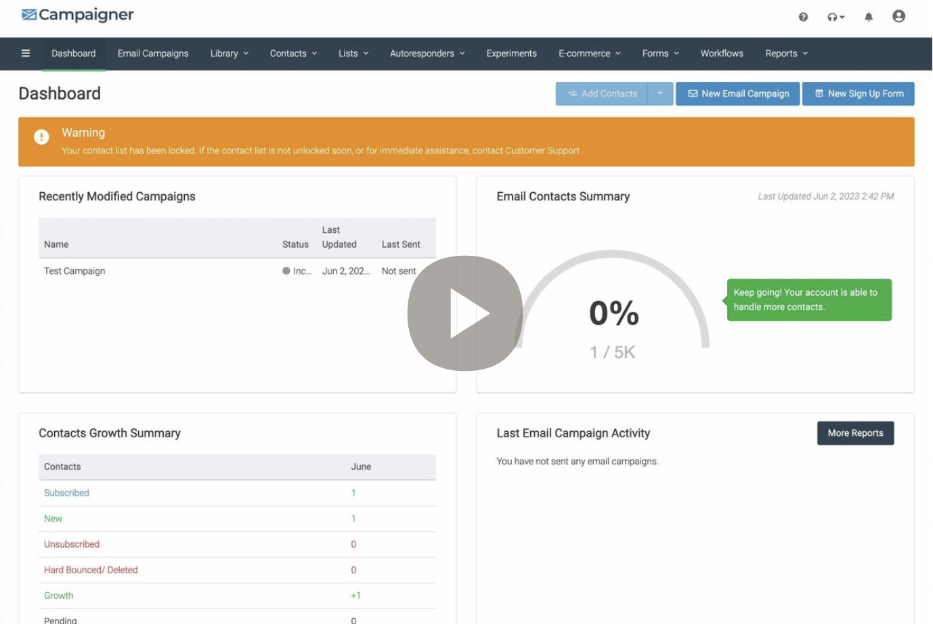933x624 pixels.
Task: Click the Campaigner logo
Action: (78, 15)
